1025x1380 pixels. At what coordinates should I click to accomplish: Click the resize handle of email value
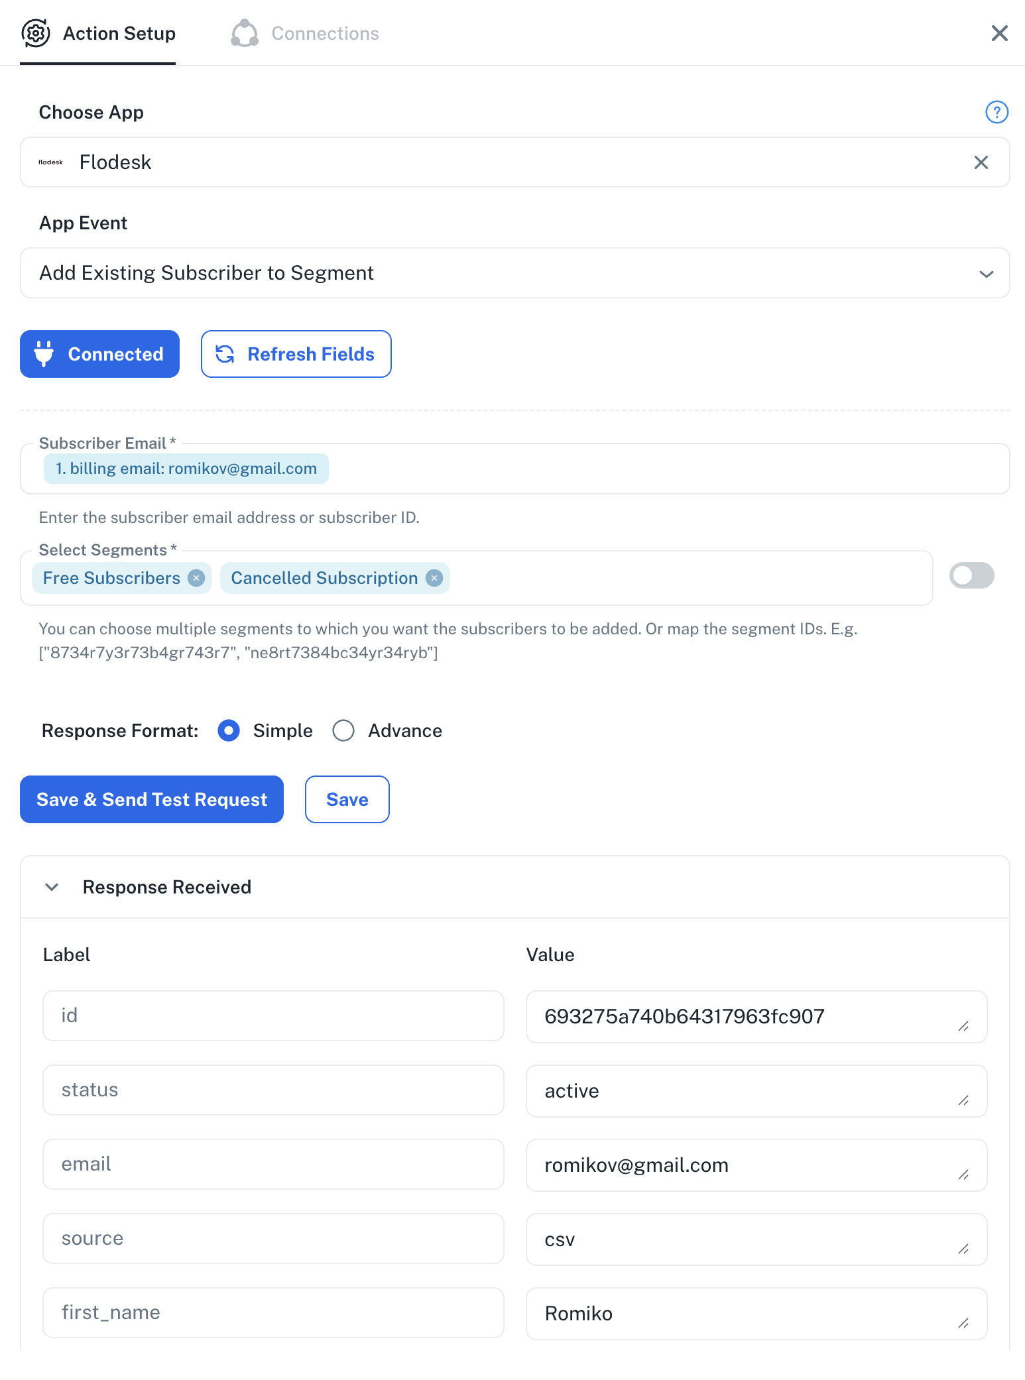(x=963, y=1175)
